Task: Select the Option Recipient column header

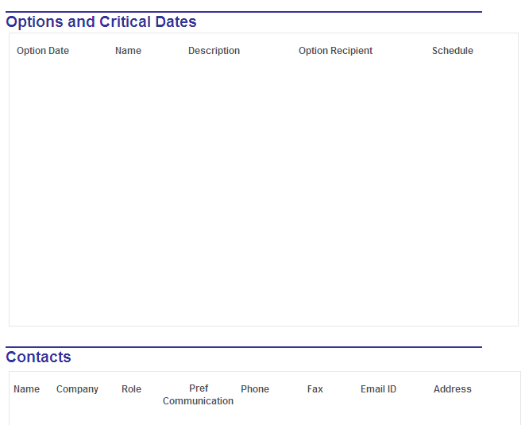Action: [x=335, y=51]
